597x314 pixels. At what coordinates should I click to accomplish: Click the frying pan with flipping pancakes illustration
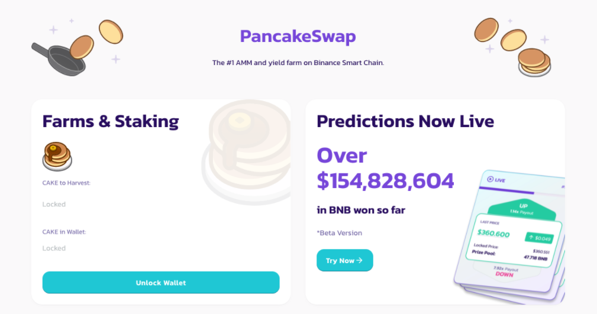pos(78,47)
